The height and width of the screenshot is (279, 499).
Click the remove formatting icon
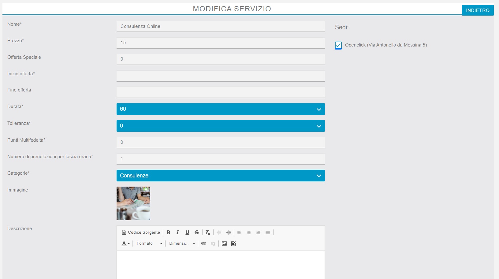tap(207, 232)
